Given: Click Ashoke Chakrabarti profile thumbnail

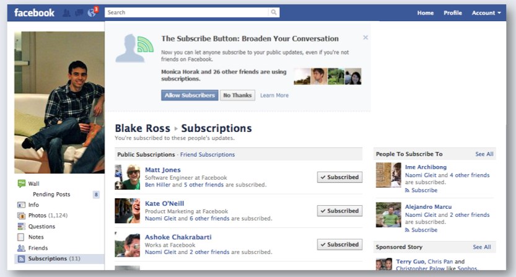Looking at the screenshot, I should pyautogui.click(x=128, y=245).
